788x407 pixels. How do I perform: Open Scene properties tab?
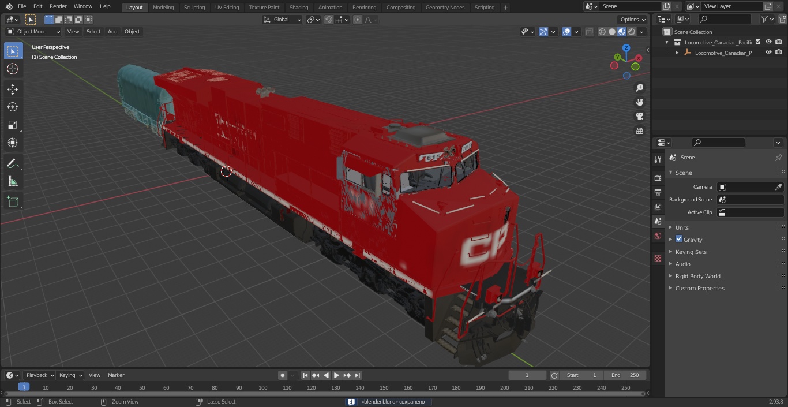pos(658,221)
